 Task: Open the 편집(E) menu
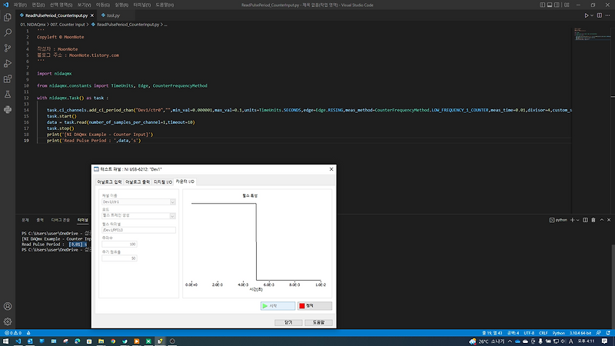[38, 5]
